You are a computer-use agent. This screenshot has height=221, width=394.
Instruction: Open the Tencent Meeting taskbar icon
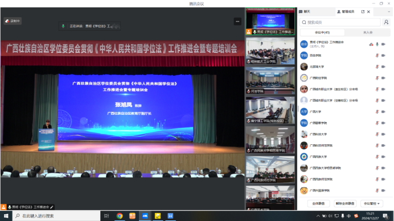145,216
